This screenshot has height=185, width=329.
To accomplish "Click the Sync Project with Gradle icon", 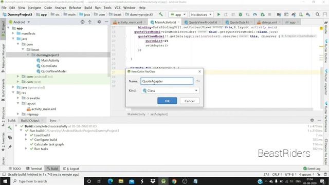I will point(294,14).
